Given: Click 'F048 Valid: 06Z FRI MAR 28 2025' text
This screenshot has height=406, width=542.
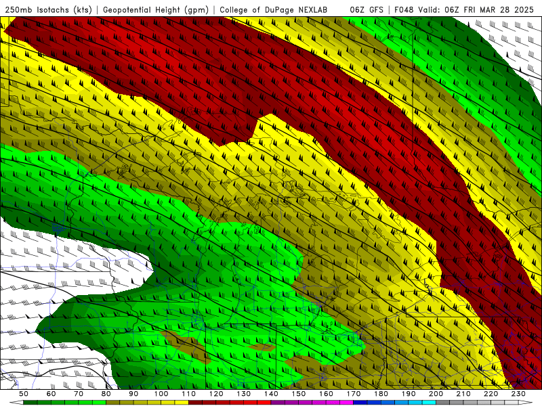Looking at the screenshot, I should 464,10.
